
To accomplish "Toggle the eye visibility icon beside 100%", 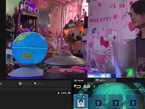I will click(x=69, y=93).
